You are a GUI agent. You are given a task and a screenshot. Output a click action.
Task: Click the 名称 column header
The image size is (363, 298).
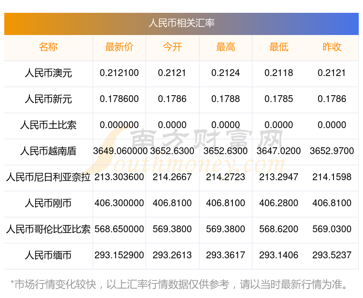(x=48, y=47)
